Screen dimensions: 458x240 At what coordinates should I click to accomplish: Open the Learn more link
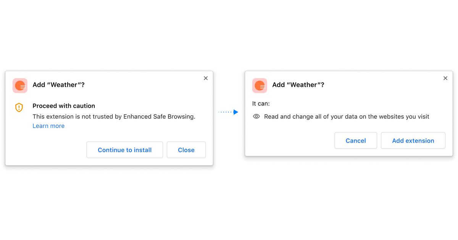[x=48, y=126]
